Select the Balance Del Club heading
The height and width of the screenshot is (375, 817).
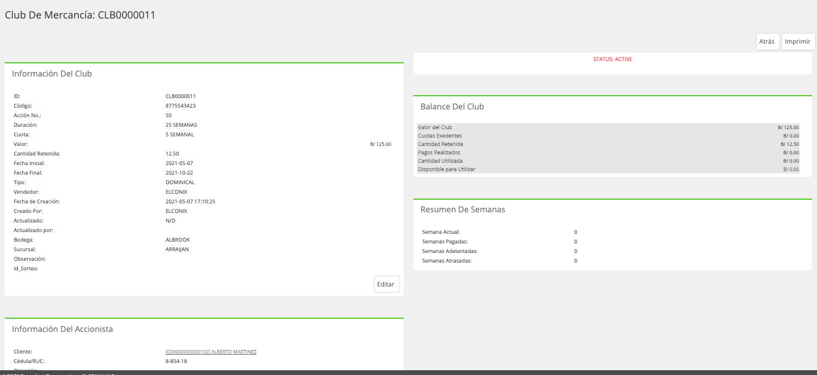tap(452, 106)
